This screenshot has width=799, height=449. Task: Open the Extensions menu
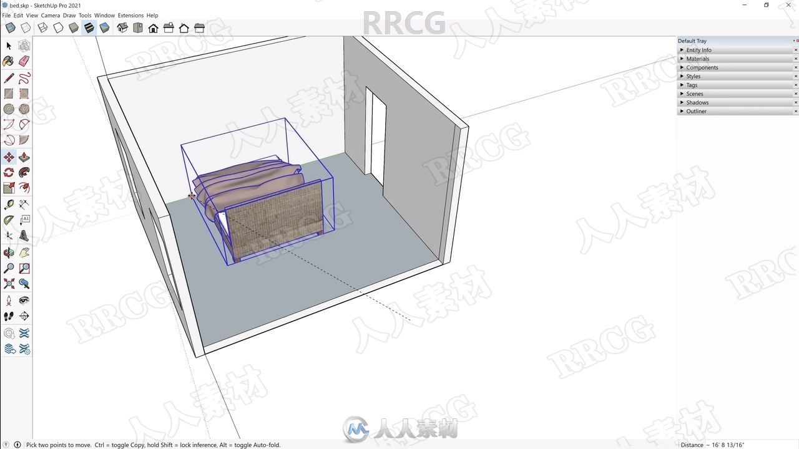pos(130,15)
